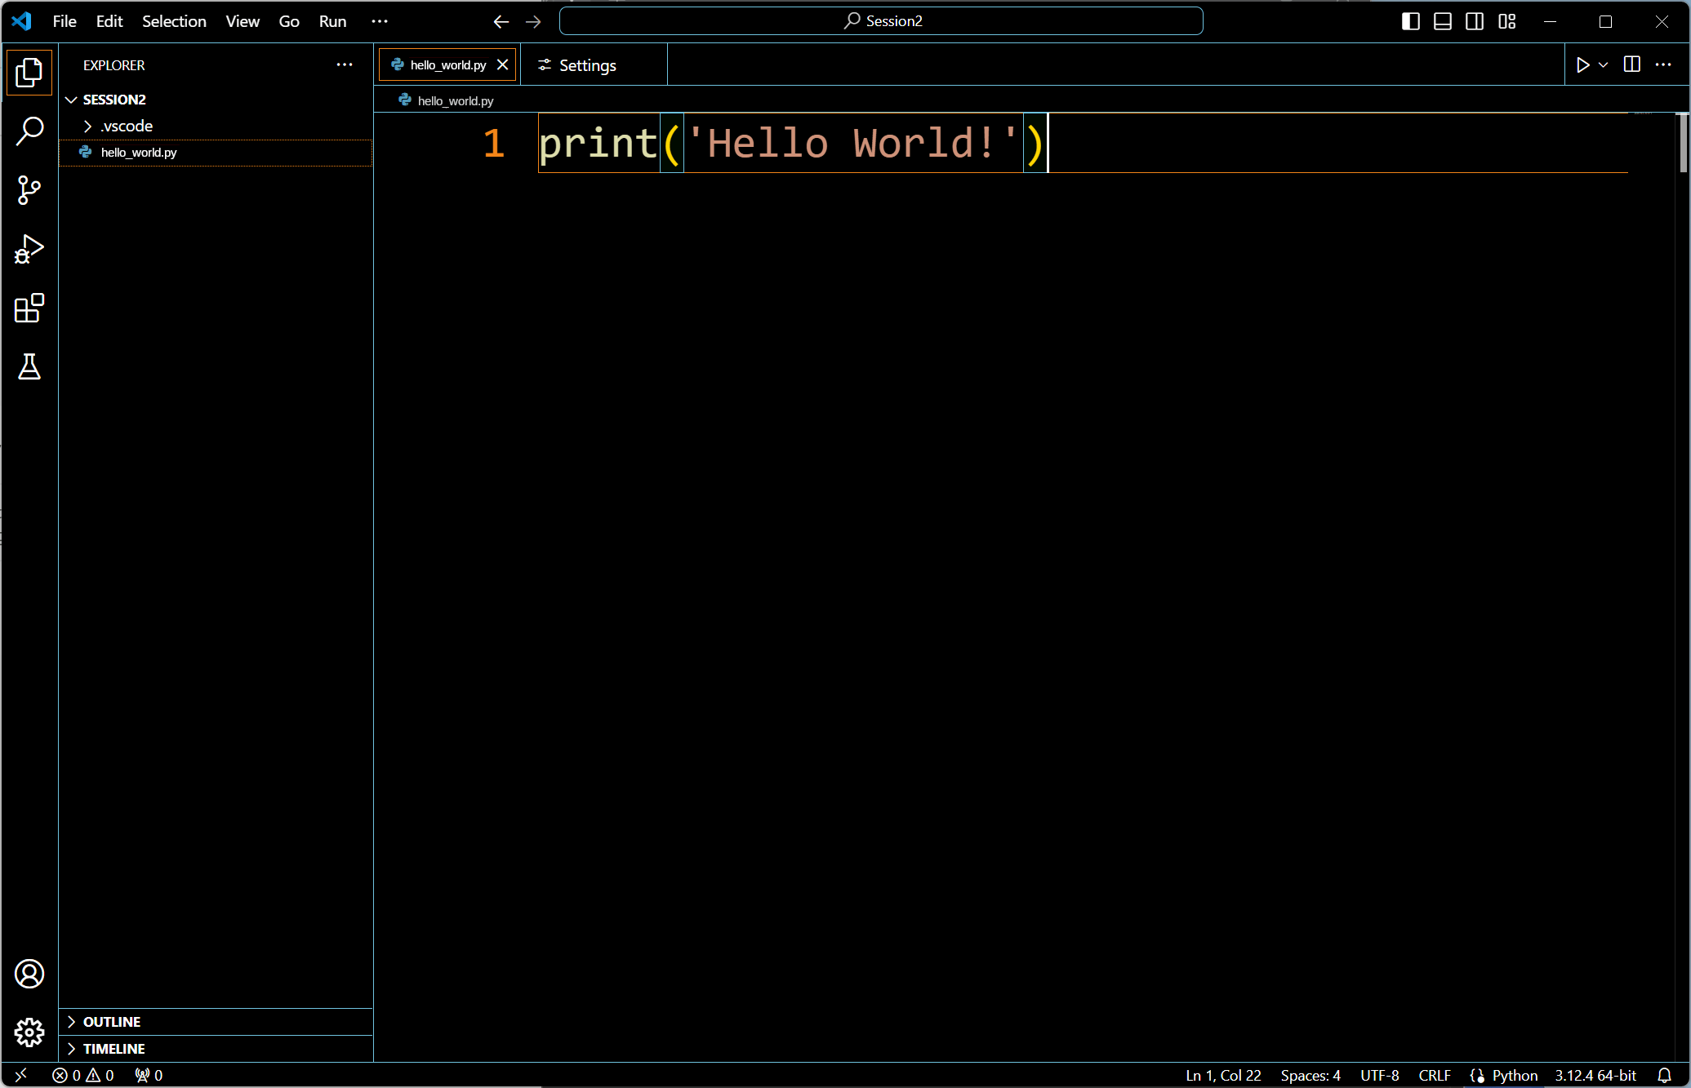Click the Accounts icon
The height and width of the screenshot is (1088, 1691).
tap(29, 974)
